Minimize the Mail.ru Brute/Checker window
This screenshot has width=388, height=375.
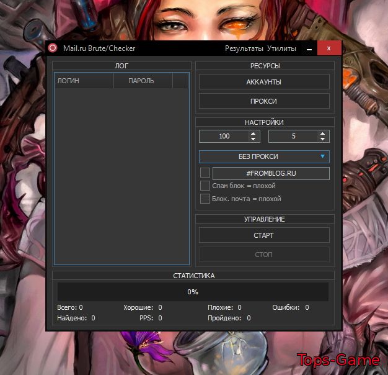pyautogui.click(x=308, y=48)
